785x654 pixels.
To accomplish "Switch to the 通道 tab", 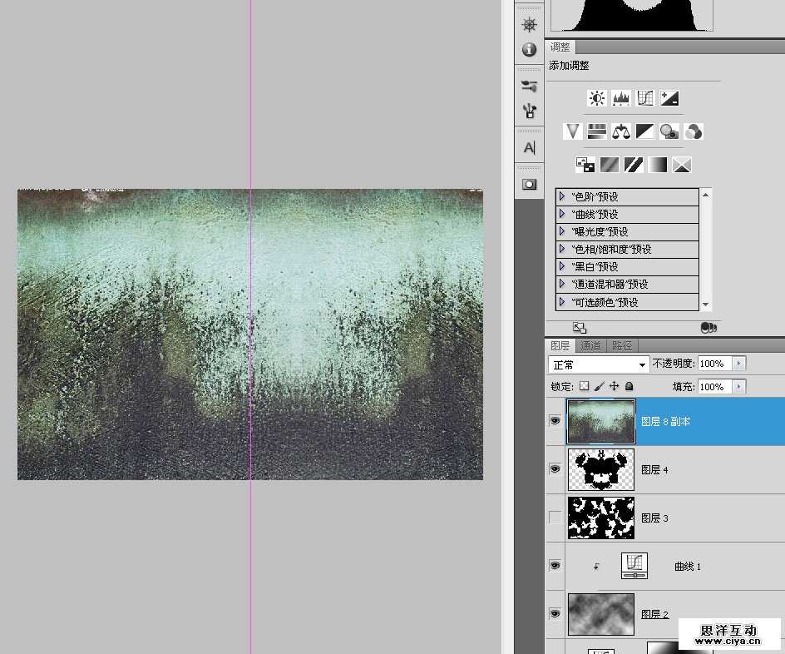I will click(x=590, y=345).
